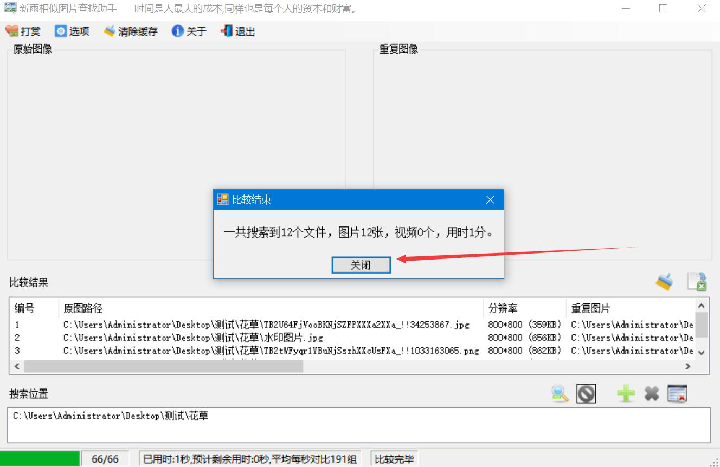Image resolution: width=720 pixels, height=467 pixels.
Task: Click the broom icon above the results list
Action: click(x=665, y=282)
